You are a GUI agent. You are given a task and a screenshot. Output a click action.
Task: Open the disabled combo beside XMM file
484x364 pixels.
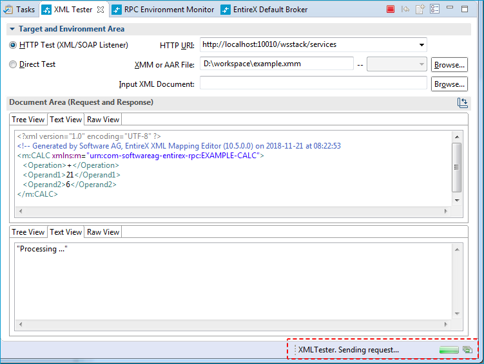[396, 64]
